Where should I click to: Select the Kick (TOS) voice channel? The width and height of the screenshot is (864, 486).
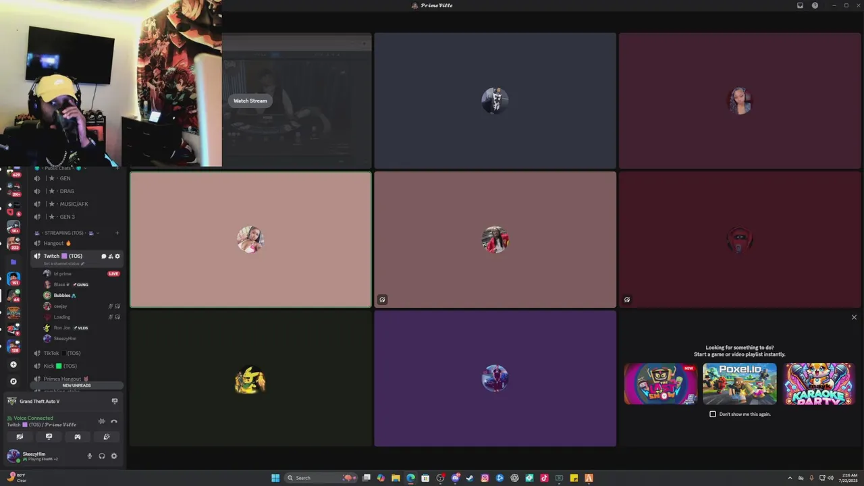pyautogui.click(x=78, y=366)
